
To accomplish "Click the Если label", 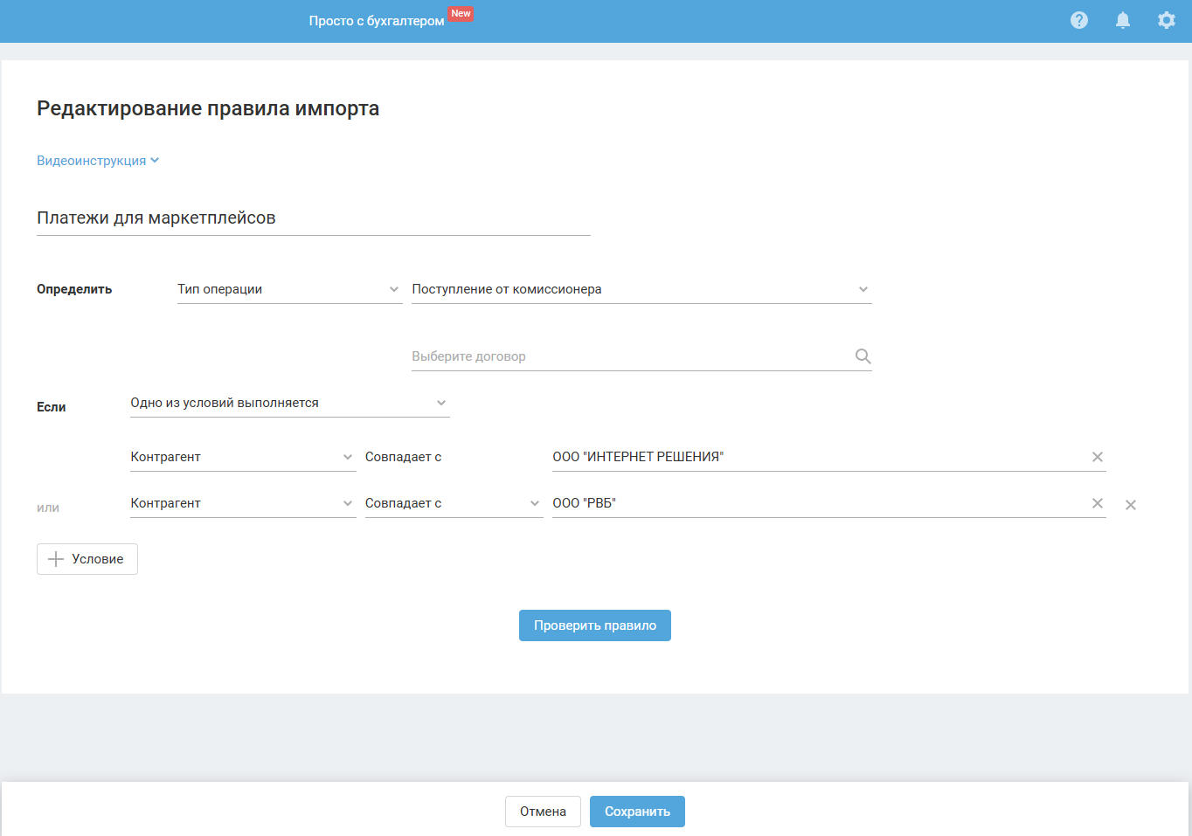I will (x=52, y=407).
